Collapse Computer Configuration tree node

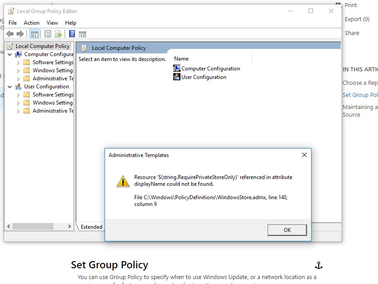[9, 54]
